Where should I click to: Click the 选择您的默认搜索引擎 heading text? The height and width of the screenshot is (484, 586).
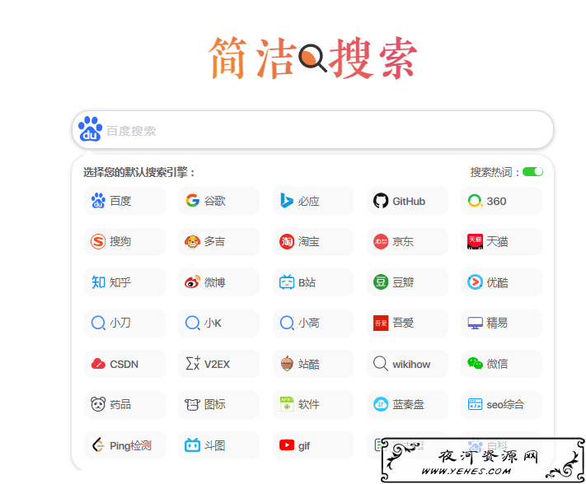point(138,172)
